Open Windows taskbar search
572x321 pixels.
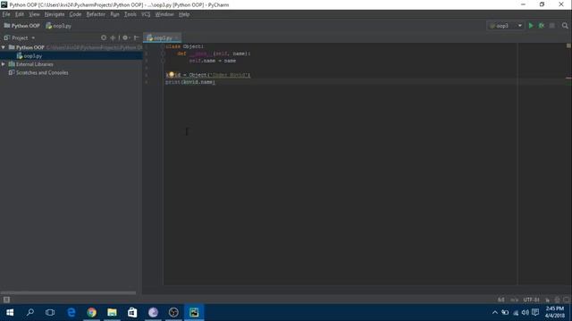[30, 312]
